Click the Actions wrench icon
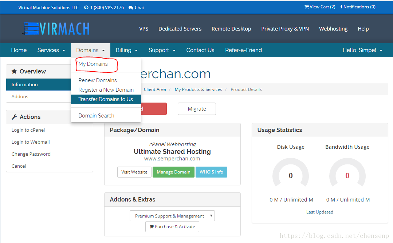Image resolution: width=393 pixels, height=243 pixels. [14, 117]
